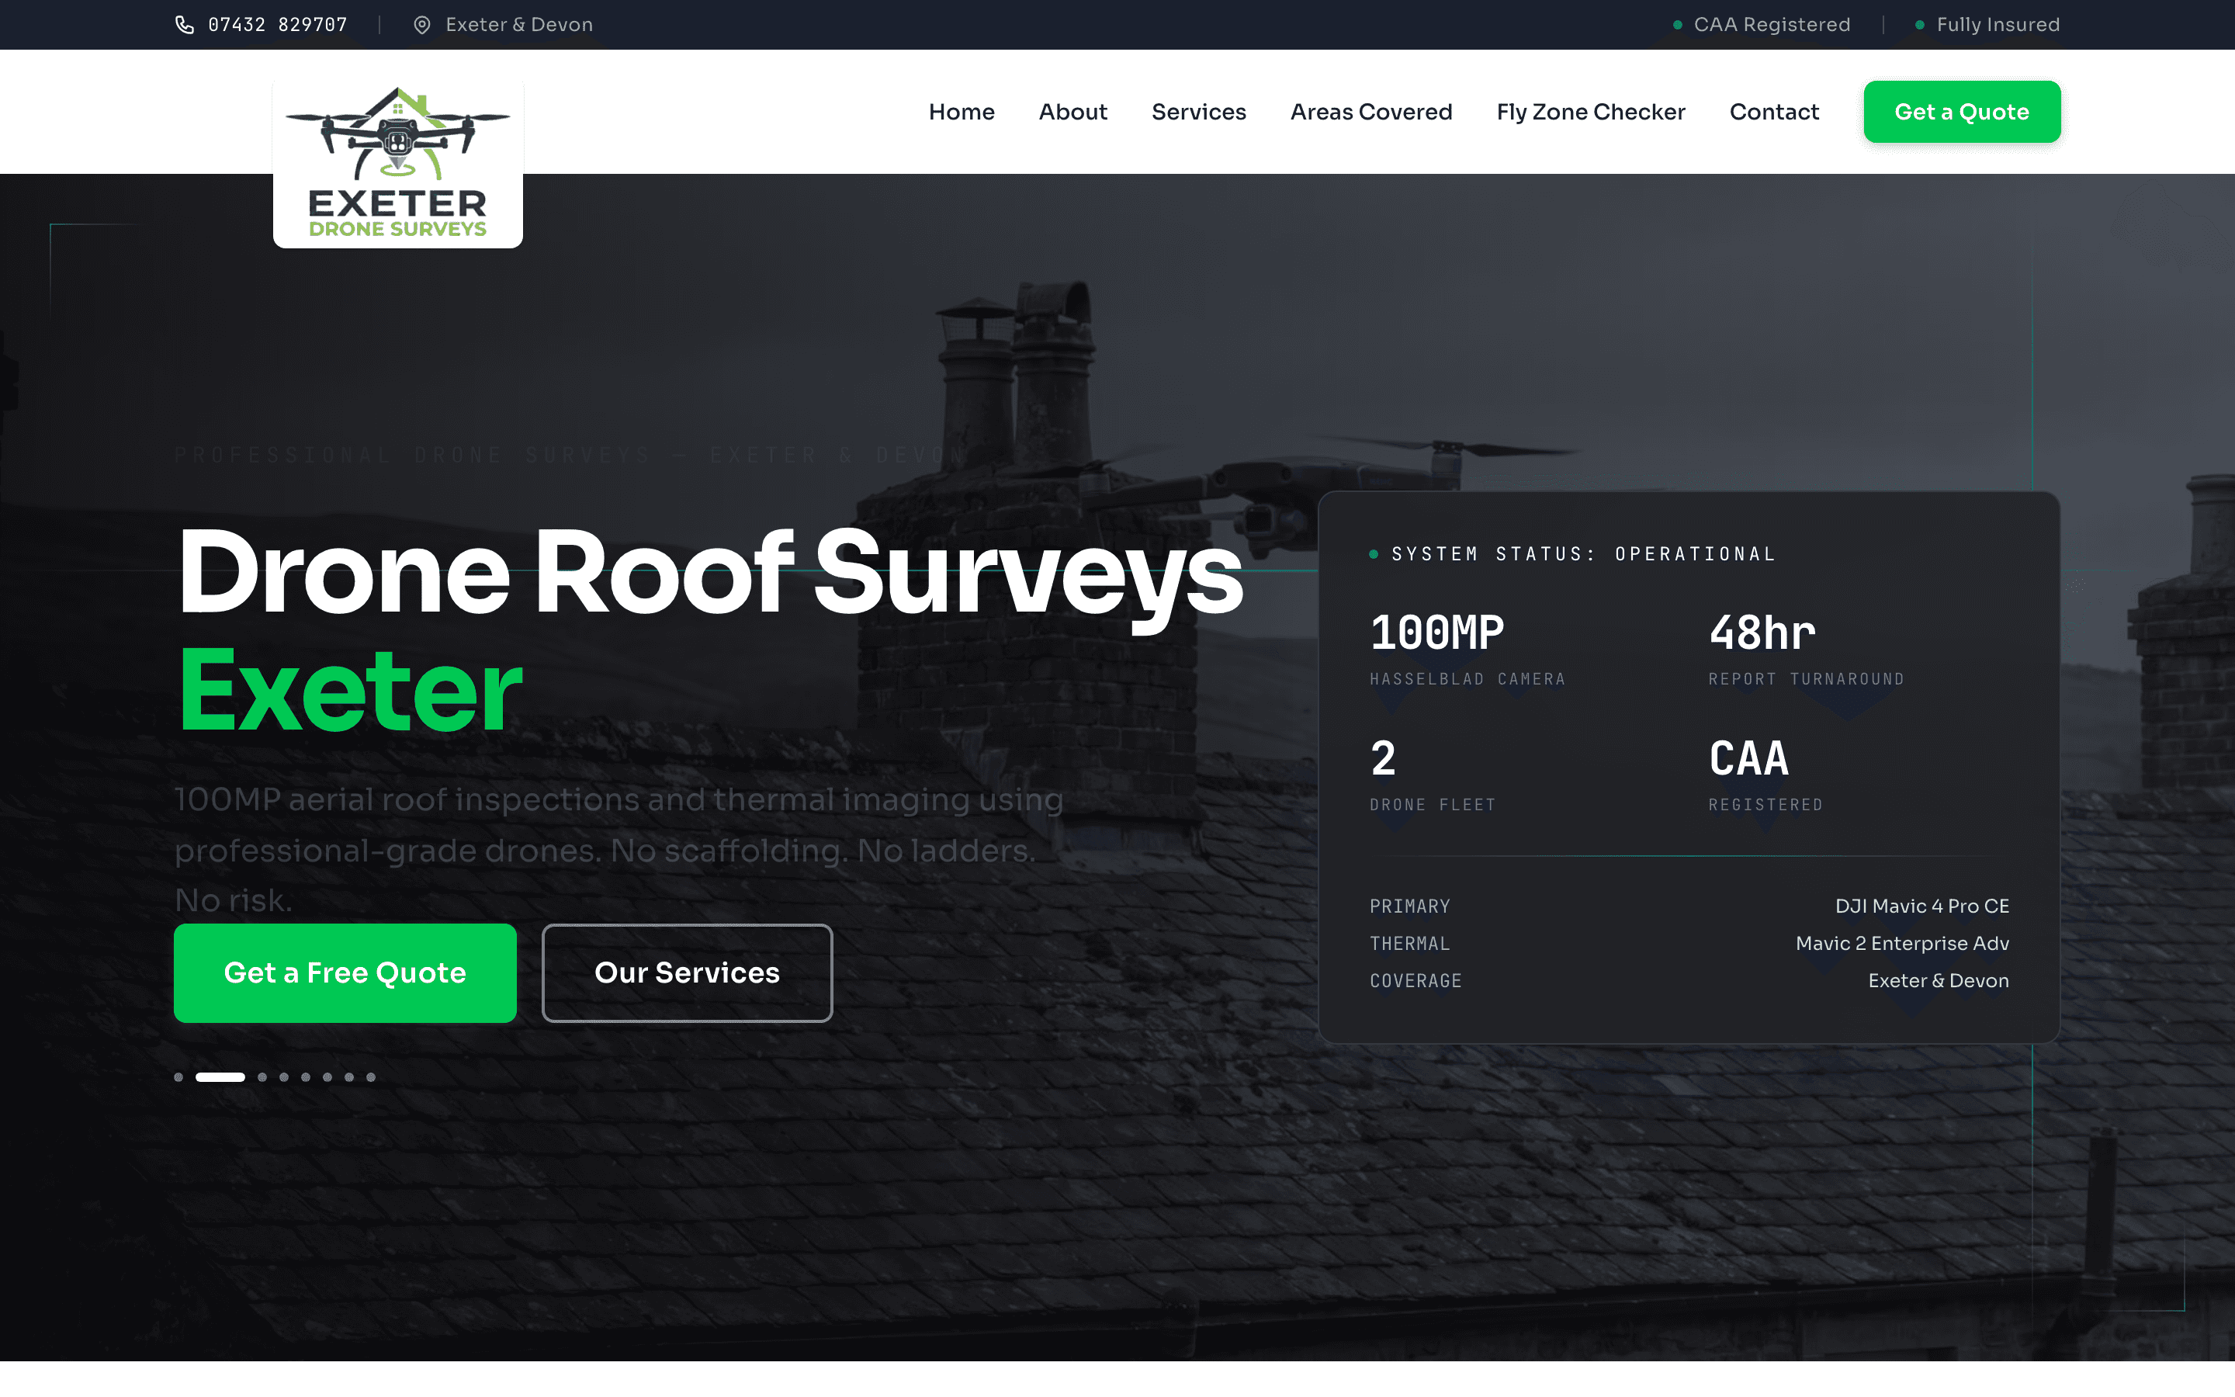This screenshot has height=1397, width=2235.
Task: Select the last carousel slide dot
Action: [x=371, y=1077]
